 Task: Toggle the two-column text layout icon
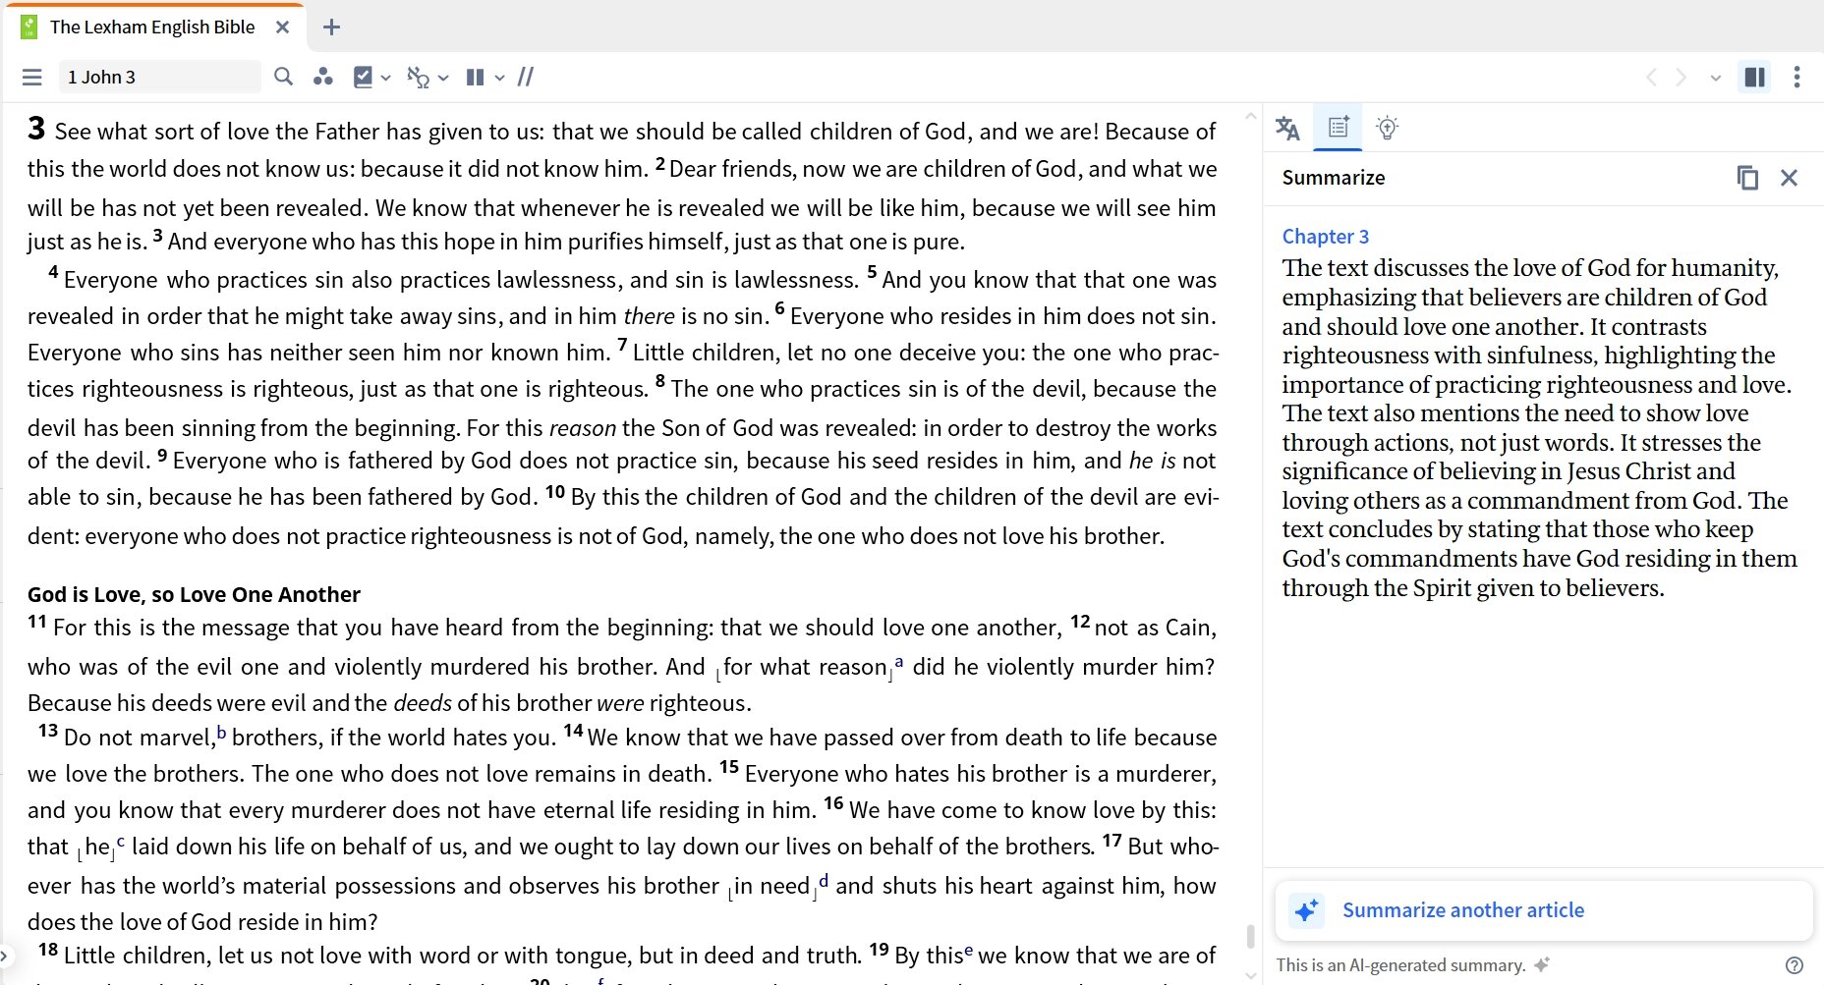pyautogui.click(x=475, y=77)
